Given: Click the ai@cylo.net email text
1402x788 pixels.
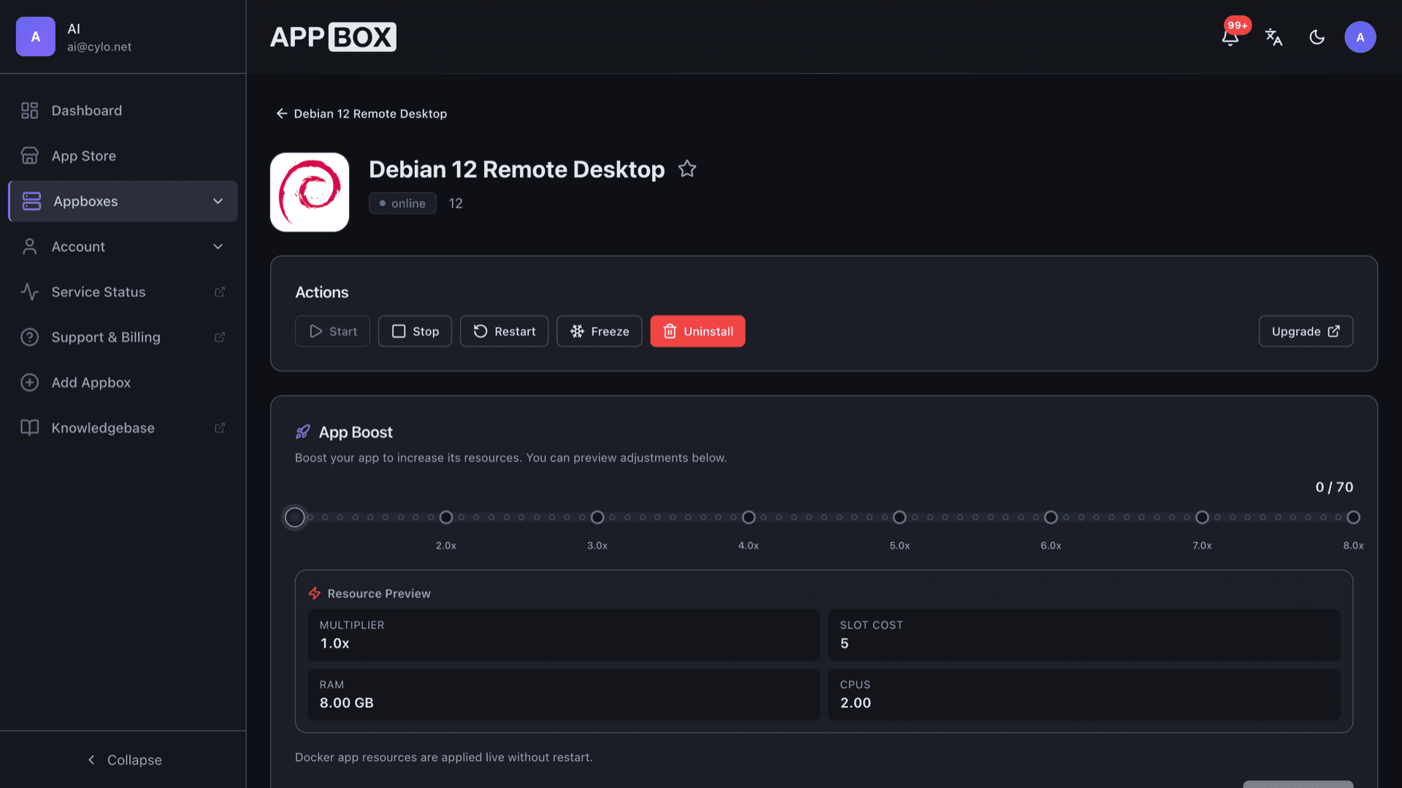Looking at the screenshot, I should 99,47.
